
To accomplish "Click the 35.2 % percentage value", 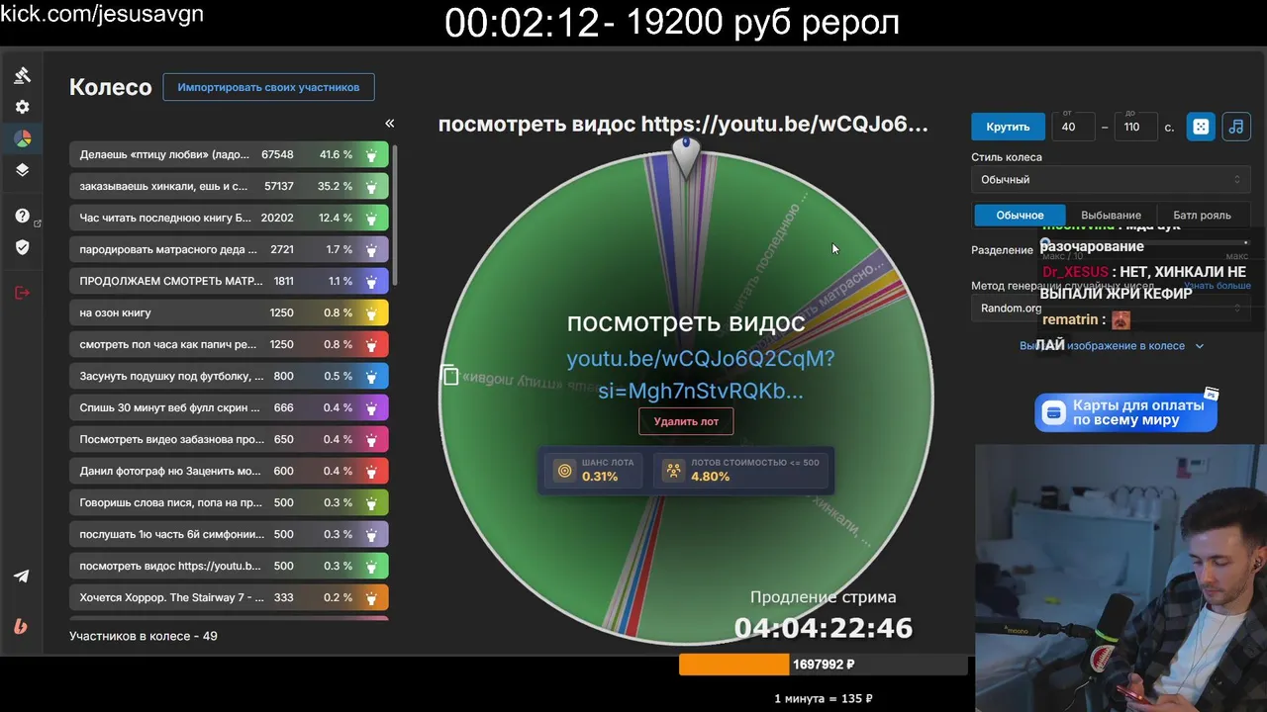I will click(x=336, y=186).
